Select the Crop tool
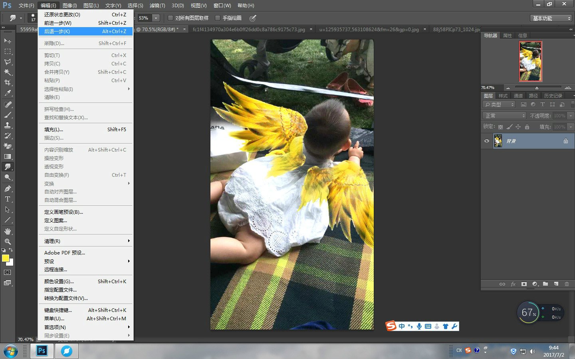The image size is (575, 359). (8, 83)
